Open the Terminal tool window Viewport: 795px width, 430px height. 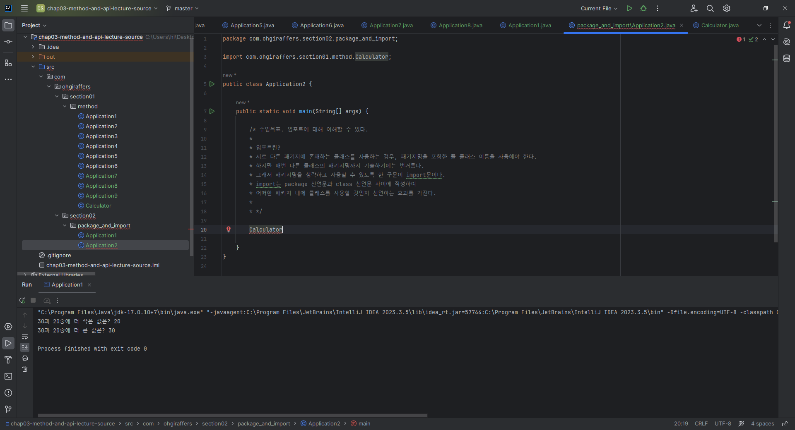point(8,376)
